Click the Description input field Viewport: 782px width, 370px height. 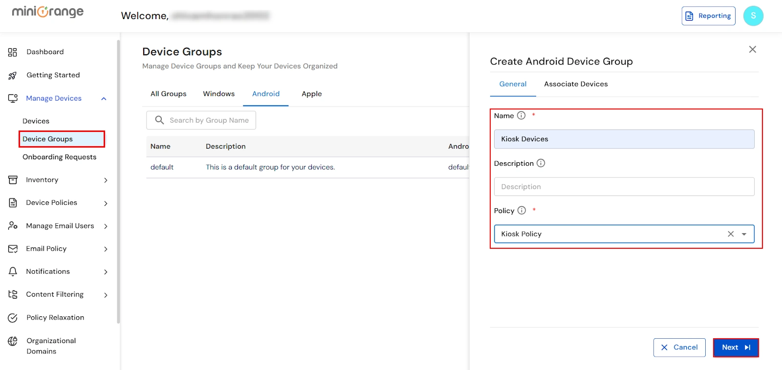(x=624, y=187)
